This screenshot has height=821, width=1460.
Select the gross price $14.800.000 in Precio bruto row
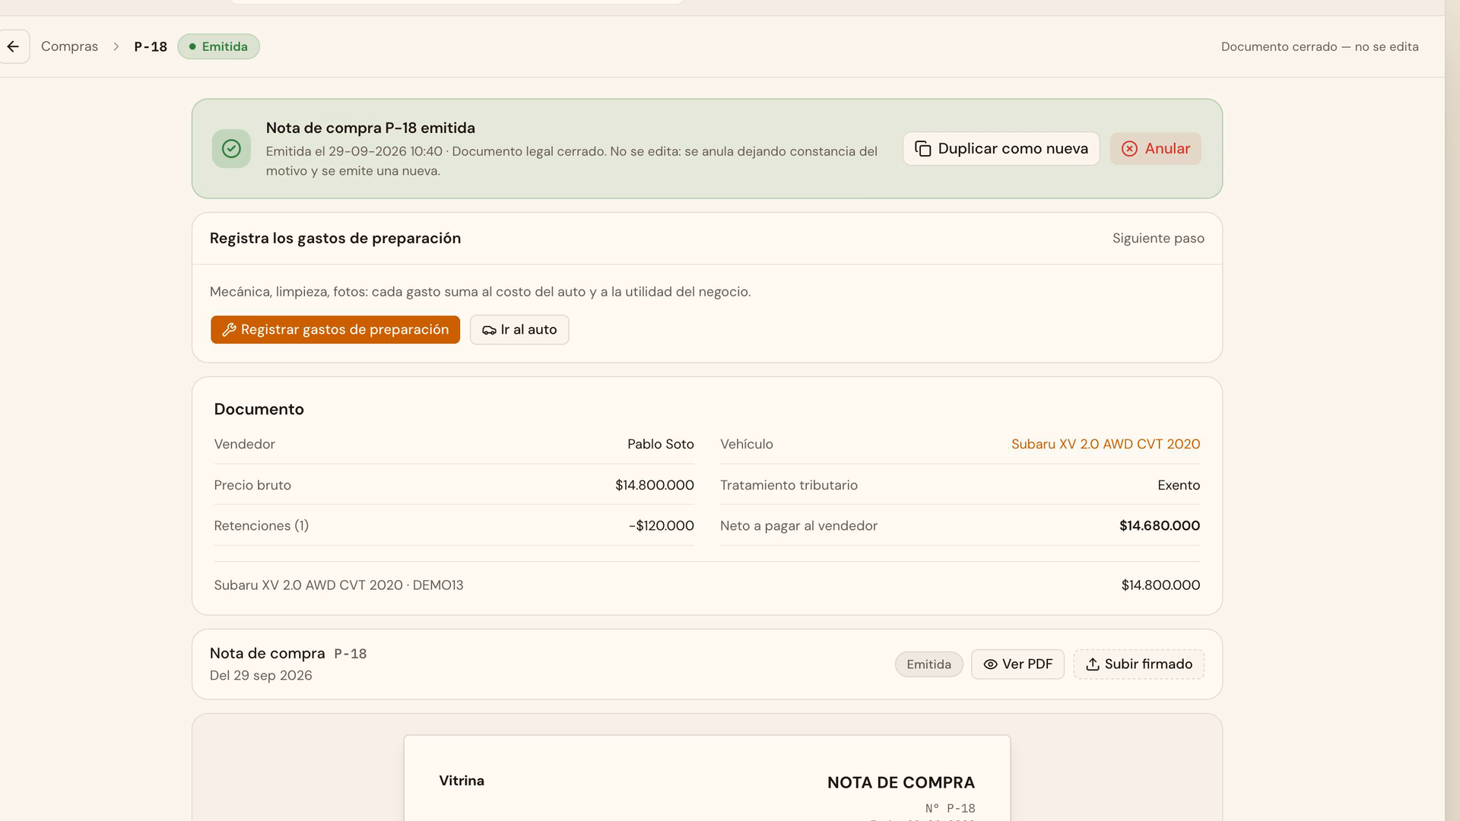tap(654, 485)
